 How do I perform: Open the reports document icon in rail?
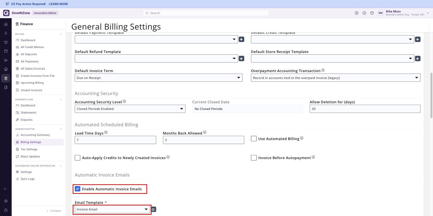(6, 87)
